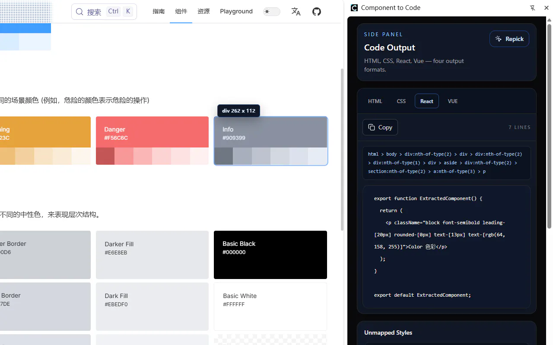The width and height of the screenshot is (553, 345).
Task: Click the 搜索 search box
Action: [x=104, y=12]
